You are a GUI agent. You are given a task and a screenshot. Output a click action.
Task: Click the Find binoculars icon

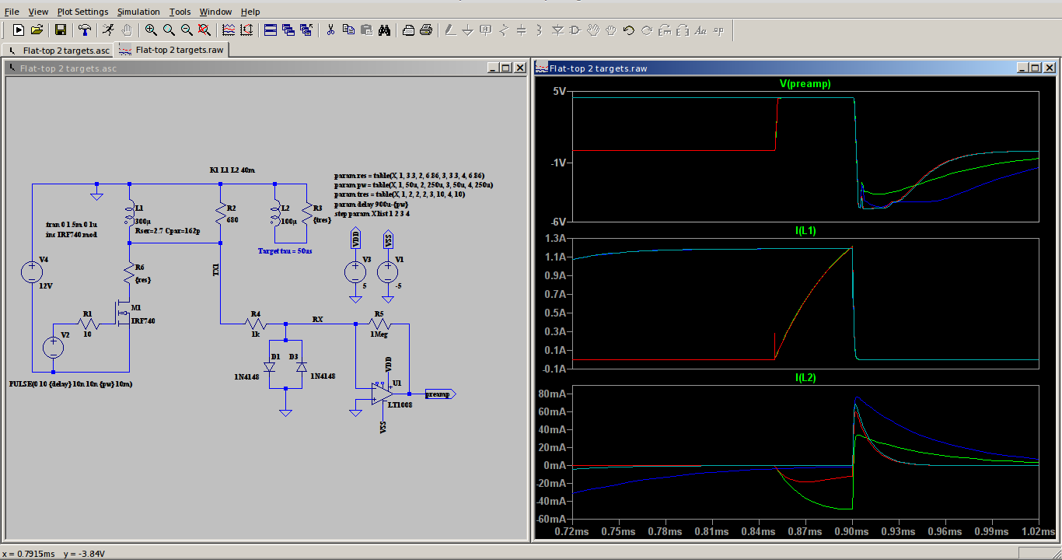point(384,30)
